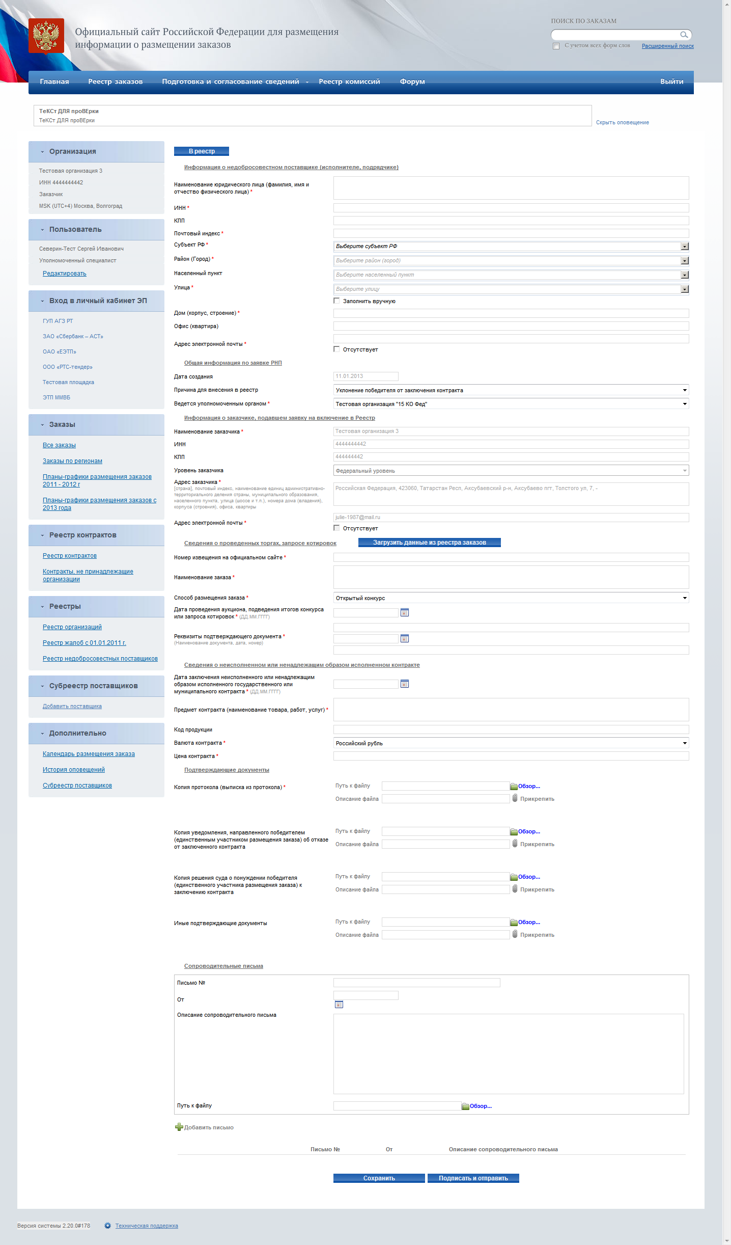This screenshot has height=1245, width=731.
Task: Click Редактировать user link
Action: coord(65,274)
